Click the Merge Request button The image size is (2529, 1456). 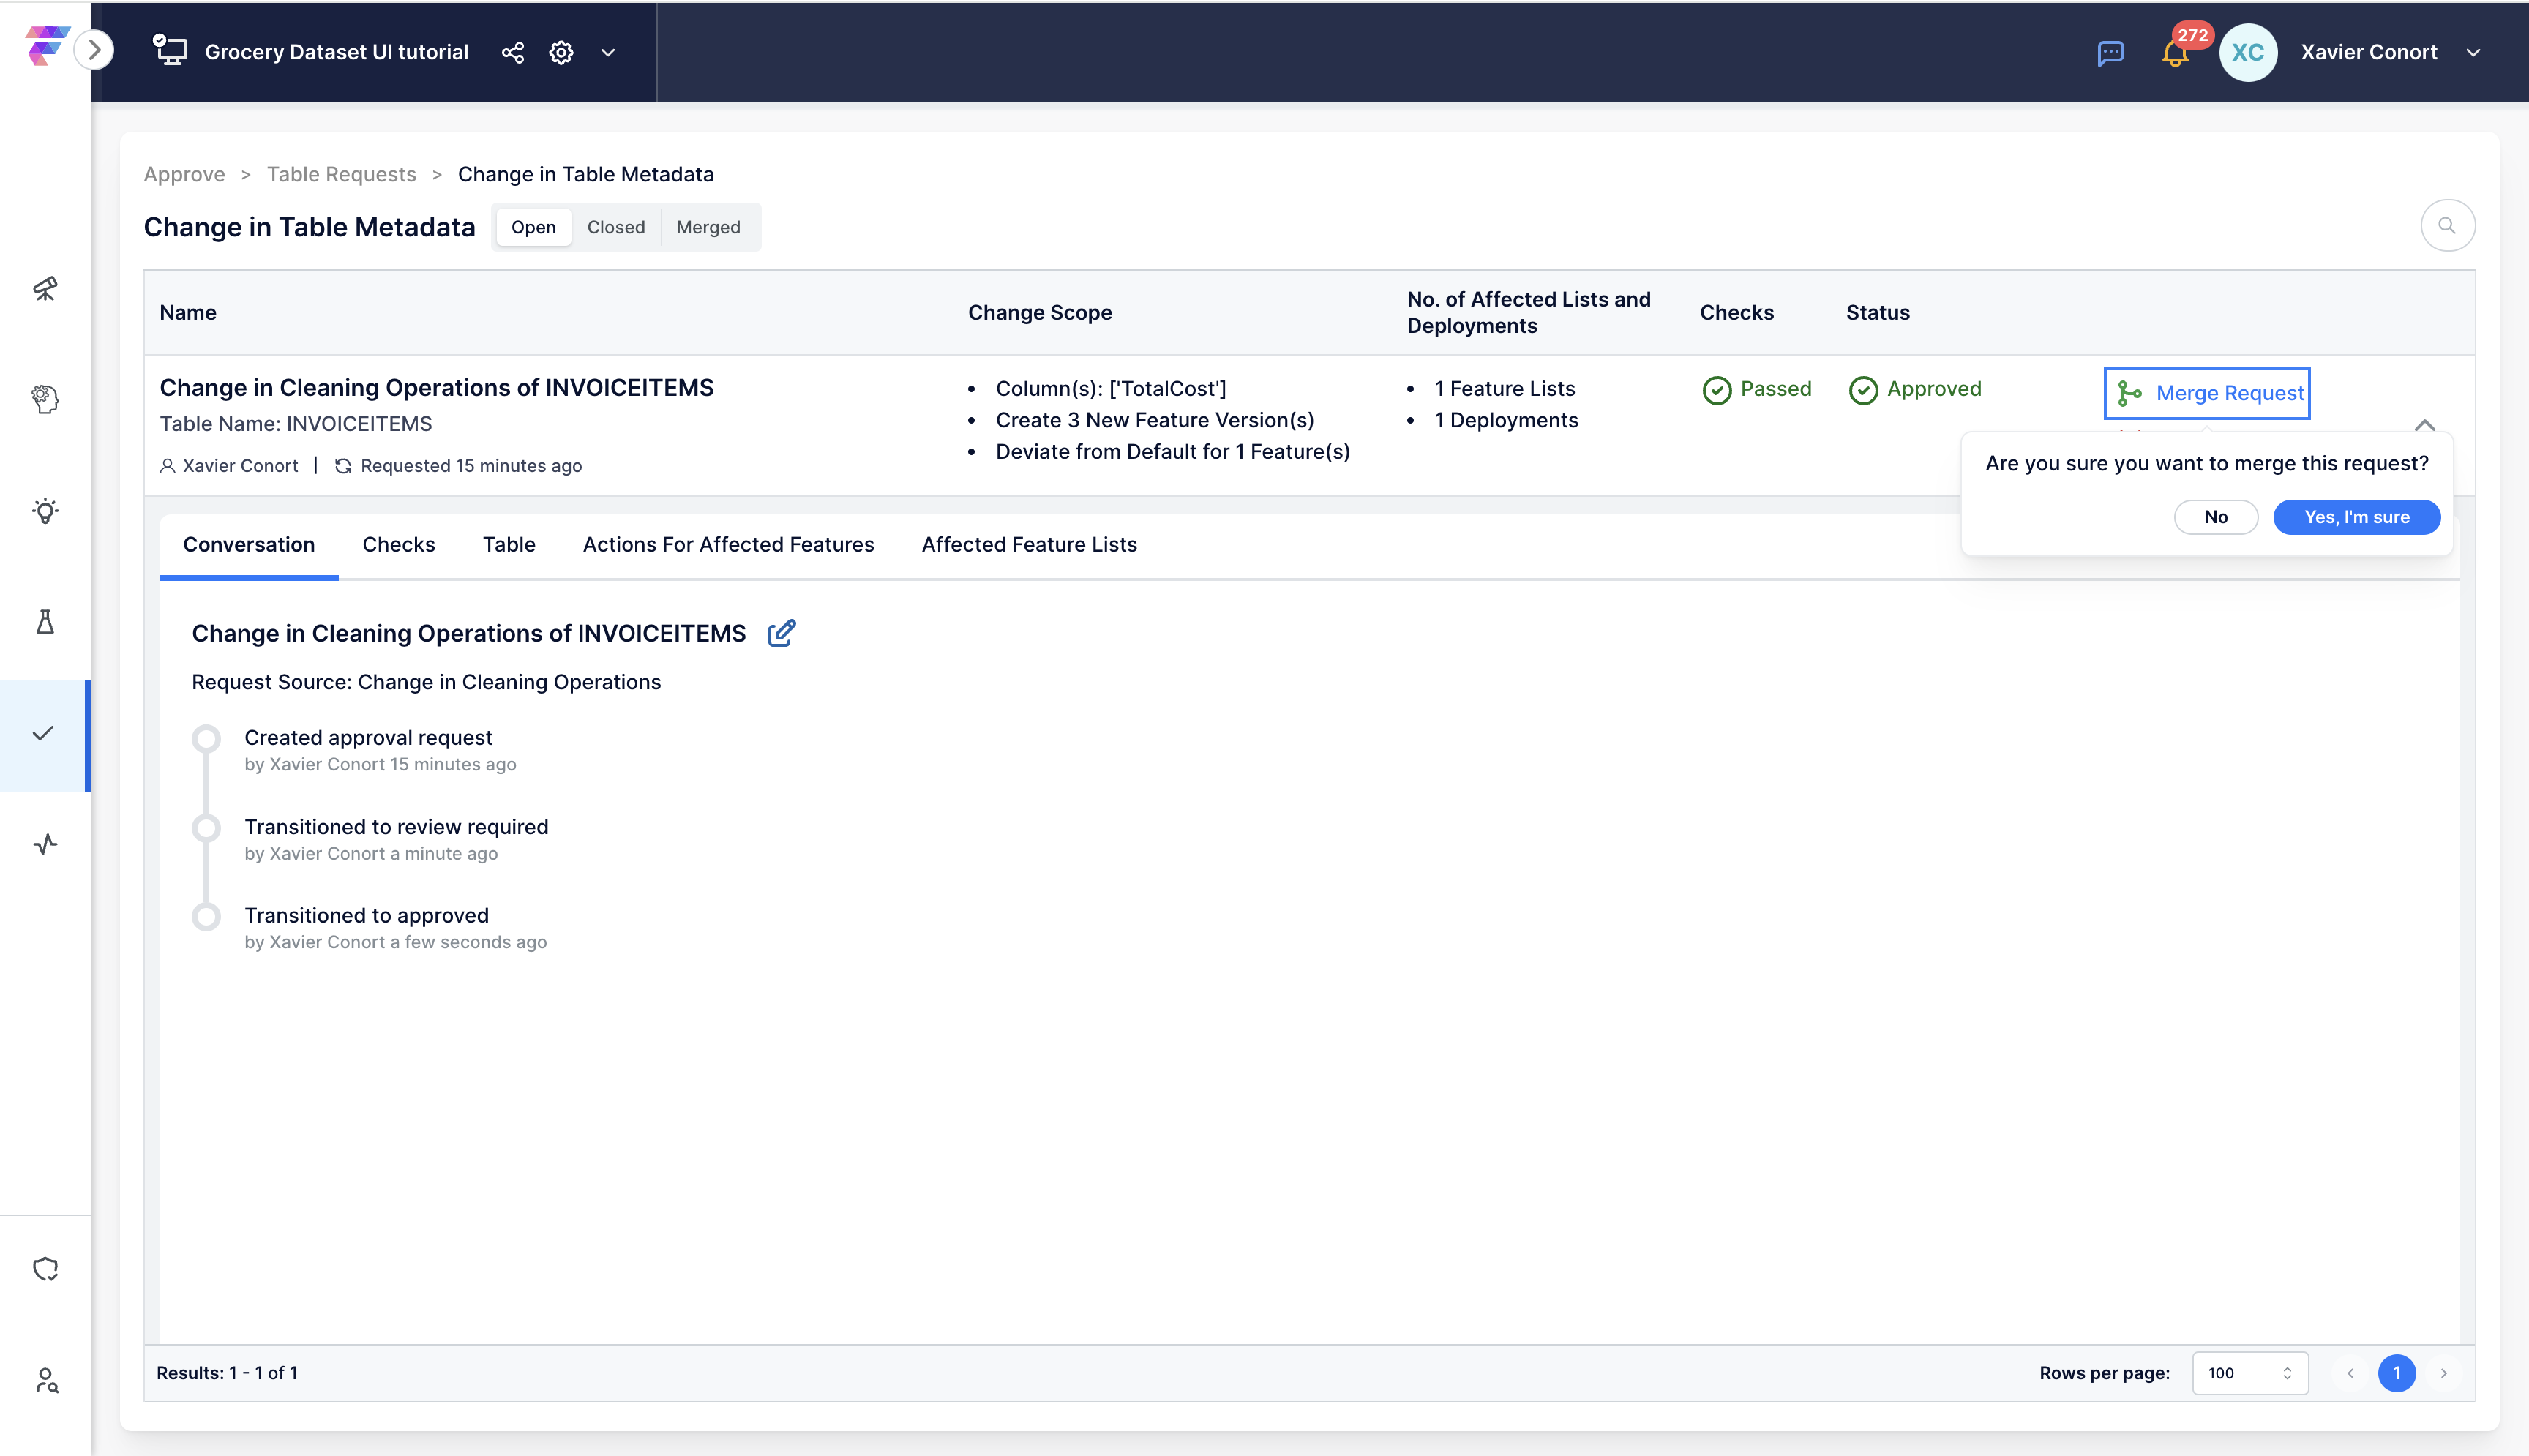click(2206, 393)
